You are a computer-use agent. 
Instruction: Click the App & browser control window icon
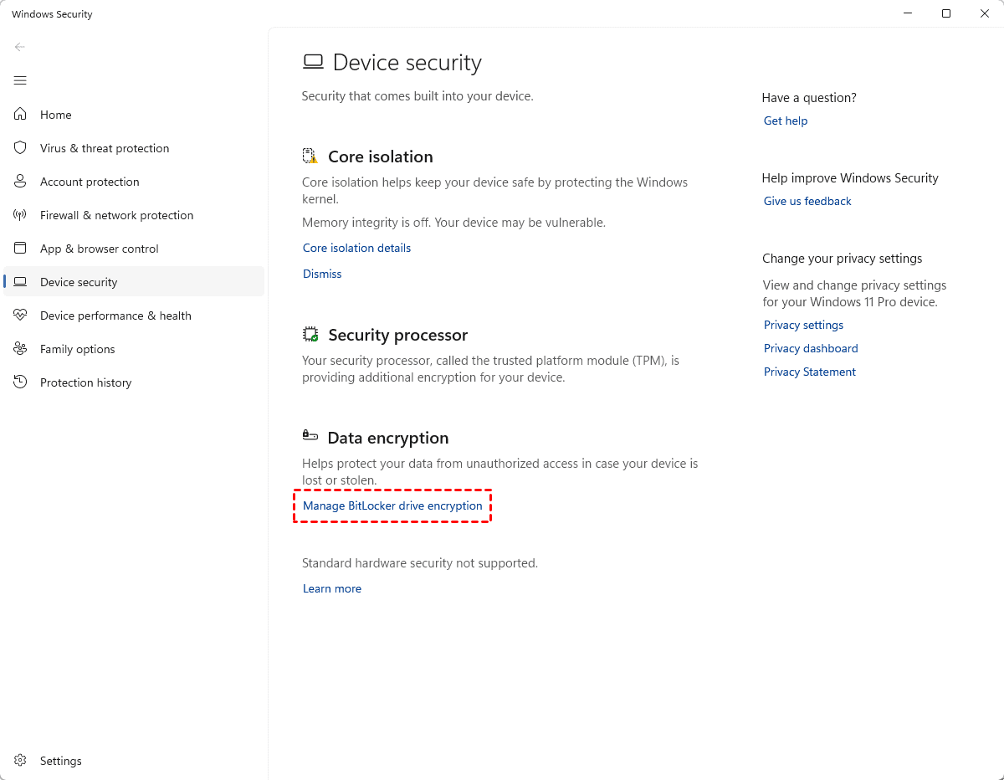[21, 249]
